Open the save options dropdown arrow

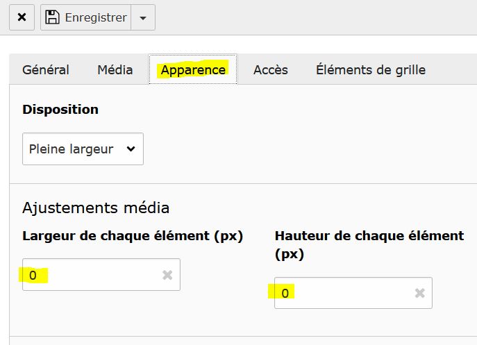(x=143, y=18)
